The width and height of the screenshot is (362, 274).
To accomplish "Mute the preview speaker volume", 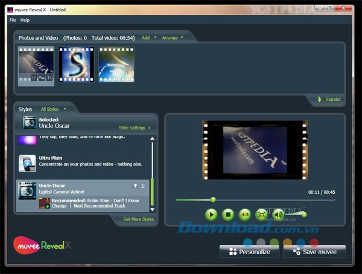I will (278, 214).
